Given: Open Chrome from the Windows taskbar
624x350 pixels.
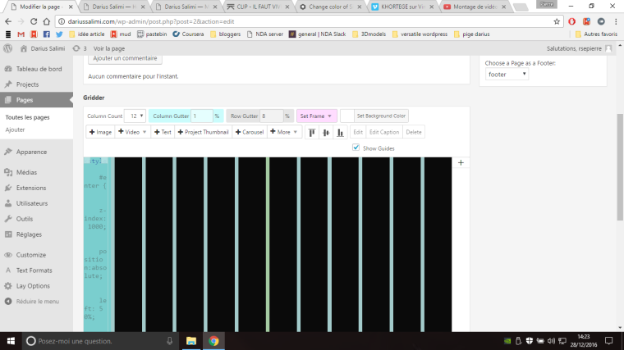Looking at the screenshot, I should point(213,340).
